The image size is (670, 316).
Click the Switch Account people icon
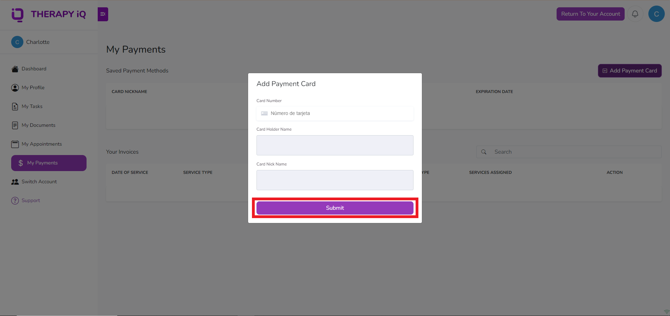coord(15,182)
